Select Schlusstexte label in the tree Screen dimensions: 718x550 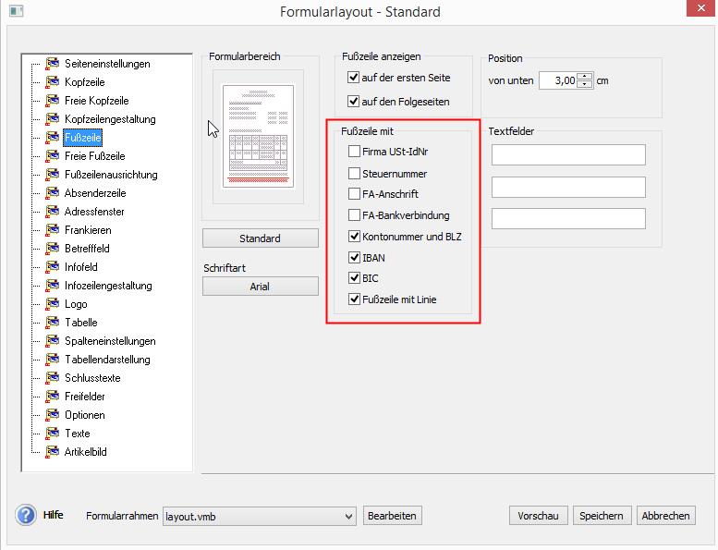point(92,378)
